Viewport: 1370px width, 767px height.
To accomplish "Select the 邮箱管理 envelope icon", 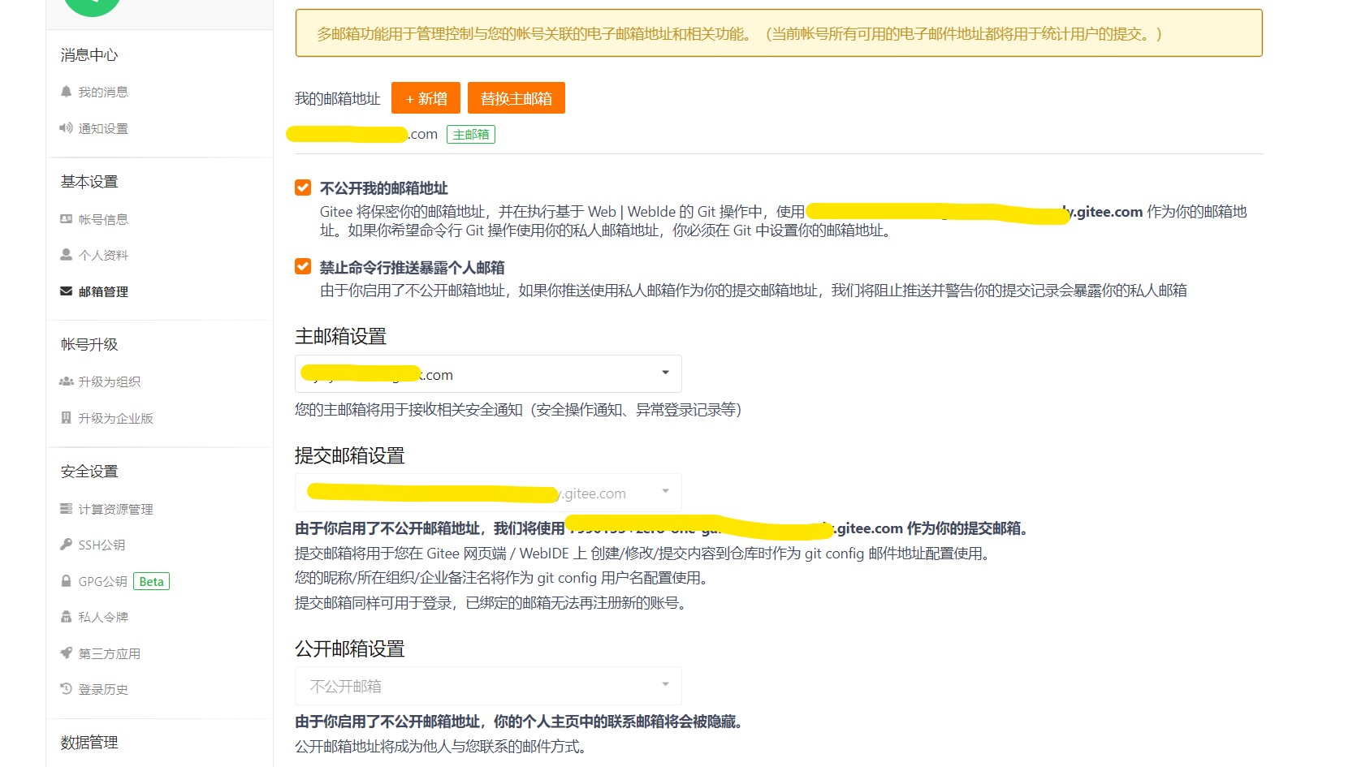I will point(67,291).
